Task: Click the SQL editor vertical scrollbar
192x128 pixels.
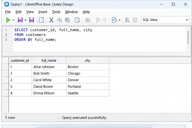Action: [188, 37]
